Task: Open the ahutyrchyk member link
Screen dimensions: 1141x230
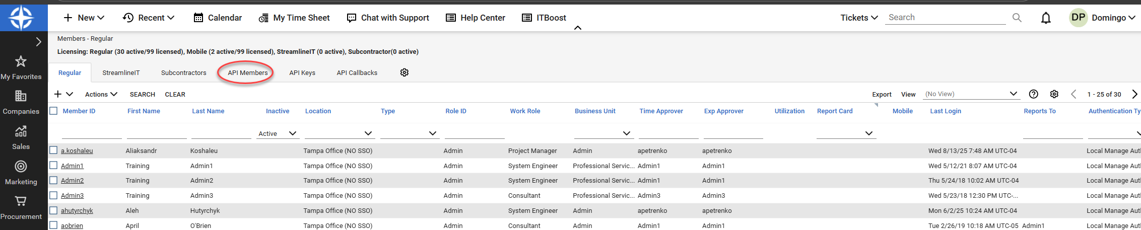Action: click(x=77, y=210)
